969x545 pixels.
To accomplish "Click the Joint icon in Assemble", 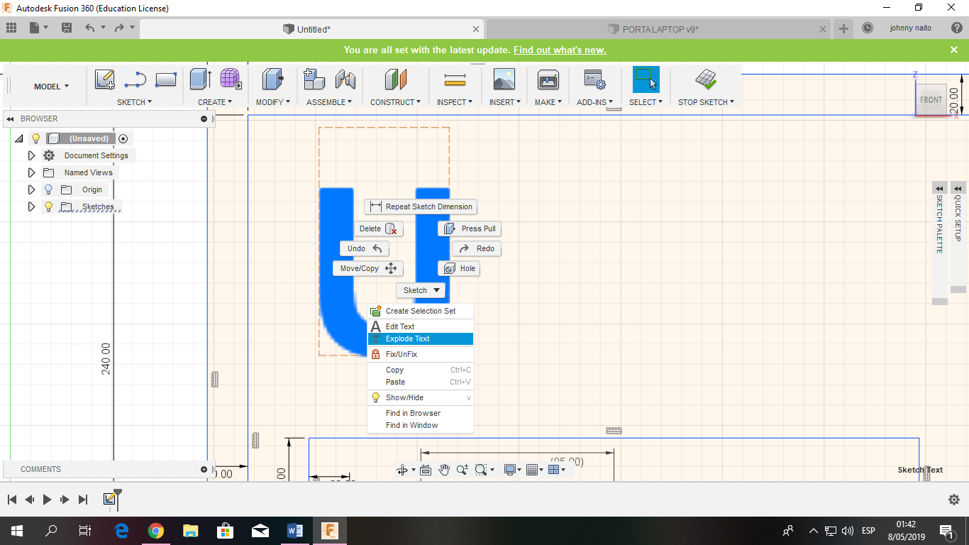I will (345, 79).
